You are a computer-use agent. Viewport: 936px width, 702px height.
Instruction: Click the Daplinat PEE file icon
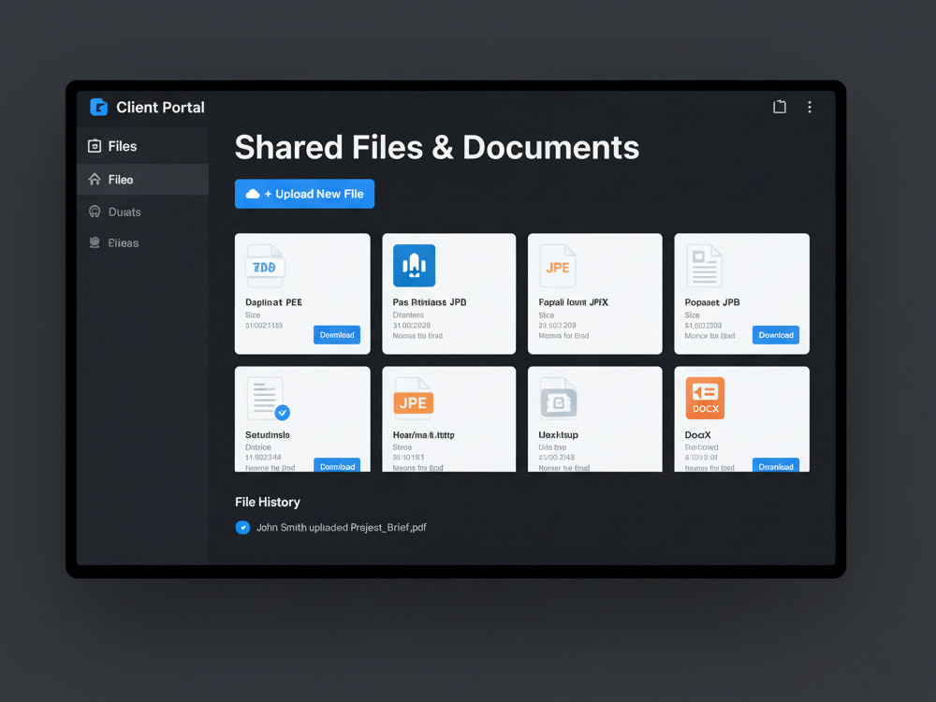pos(265,266)
